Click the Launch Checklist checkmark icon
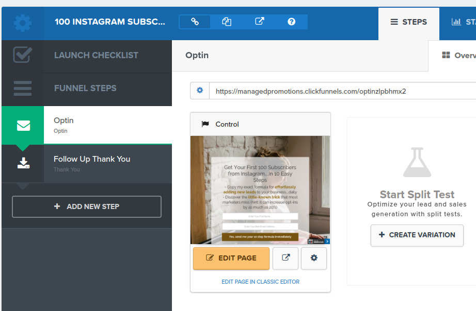Viewport: 476px width, 311px height. (x=23, y=55)
